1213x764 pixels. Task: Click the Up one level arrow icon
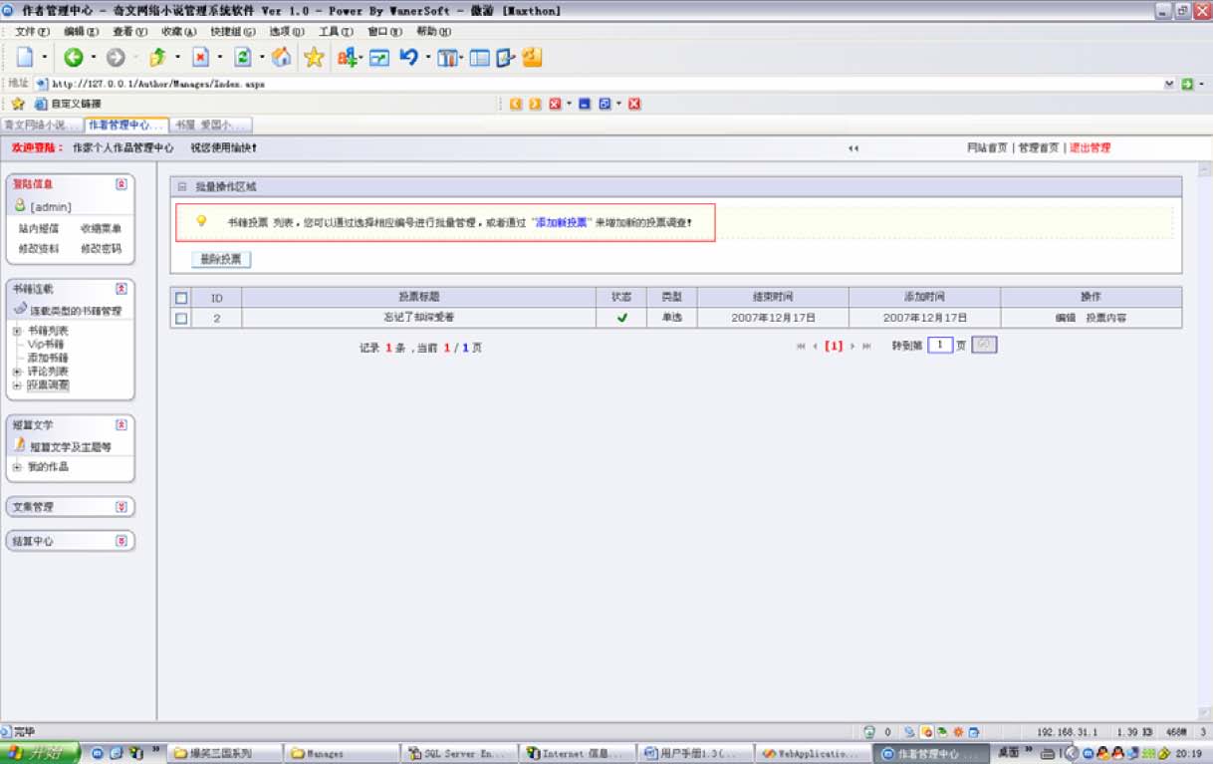[157, 58]
